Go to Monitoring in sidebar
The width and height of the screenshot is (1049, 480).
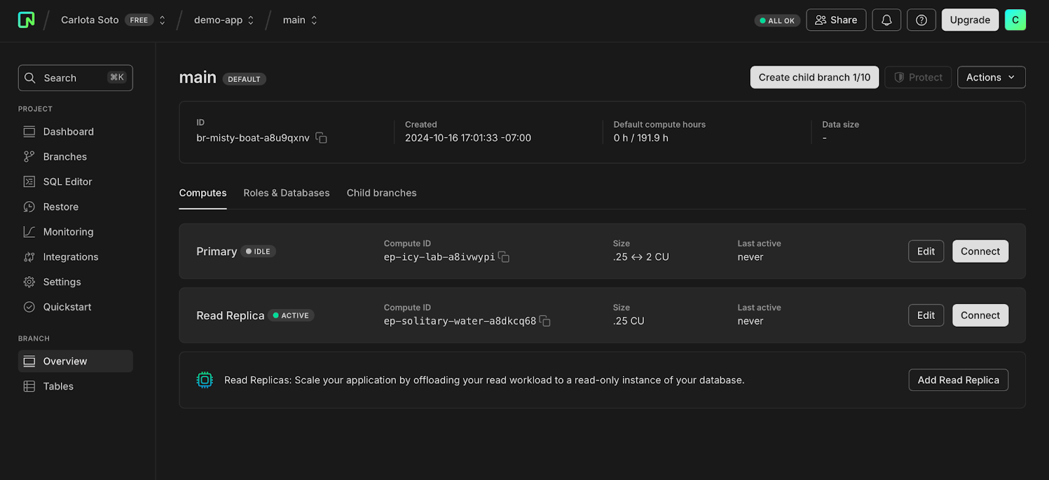coord(68,232)
